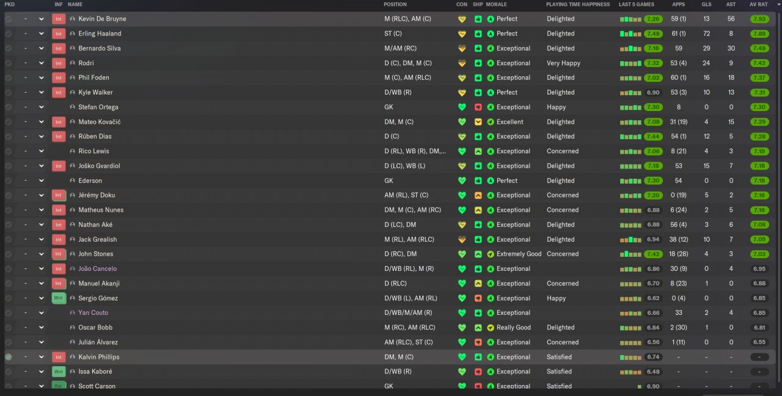Screen dimensions: 782x396
Task: Open the position dropdown chevron for Rúben Dias
Action: point(42,137)
